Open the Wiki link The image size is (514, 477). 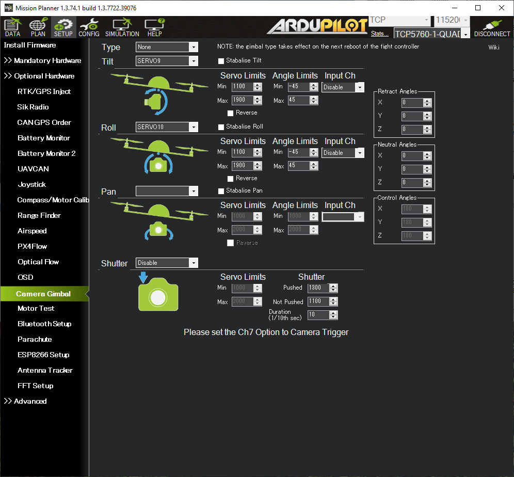[494, 47]
